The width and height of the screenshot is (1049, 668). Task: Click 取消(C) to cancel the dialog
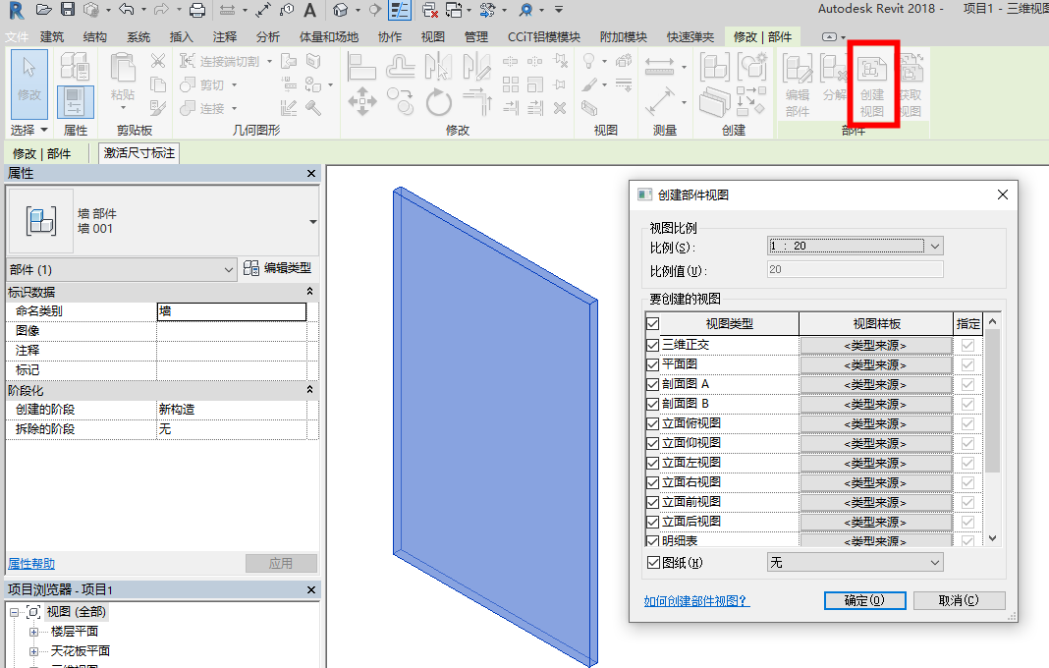click(x=959, y=600)
